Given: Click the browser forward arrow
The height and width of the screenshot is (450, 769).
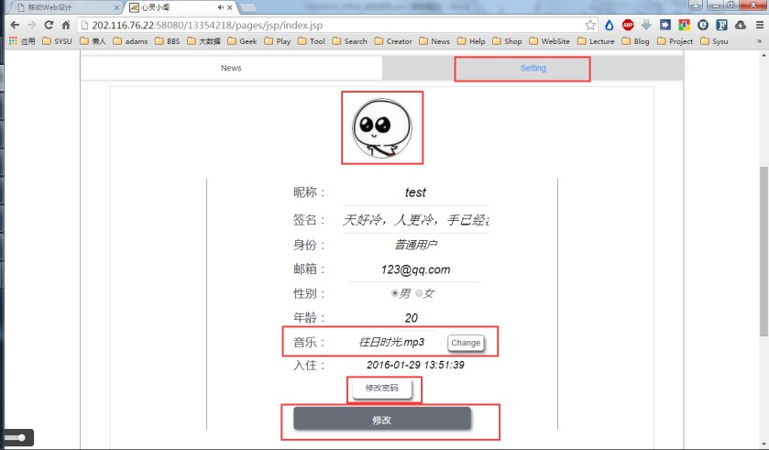Looking at the screenshot, I should [x=32, y=25].
